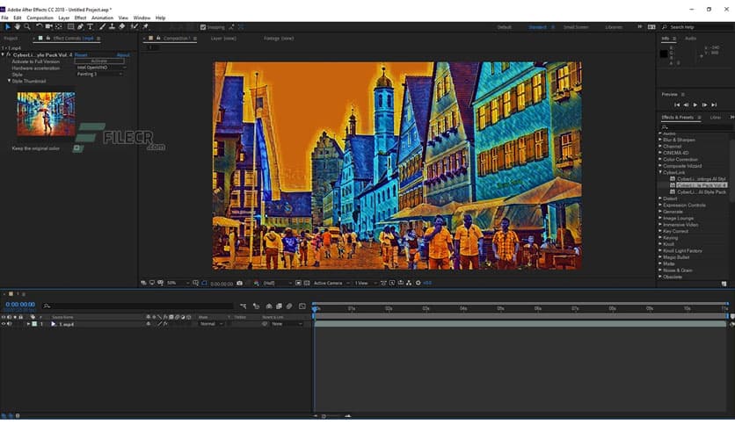
Task: Collapse the Style Thumbnail section
Action: coord(9,81)
